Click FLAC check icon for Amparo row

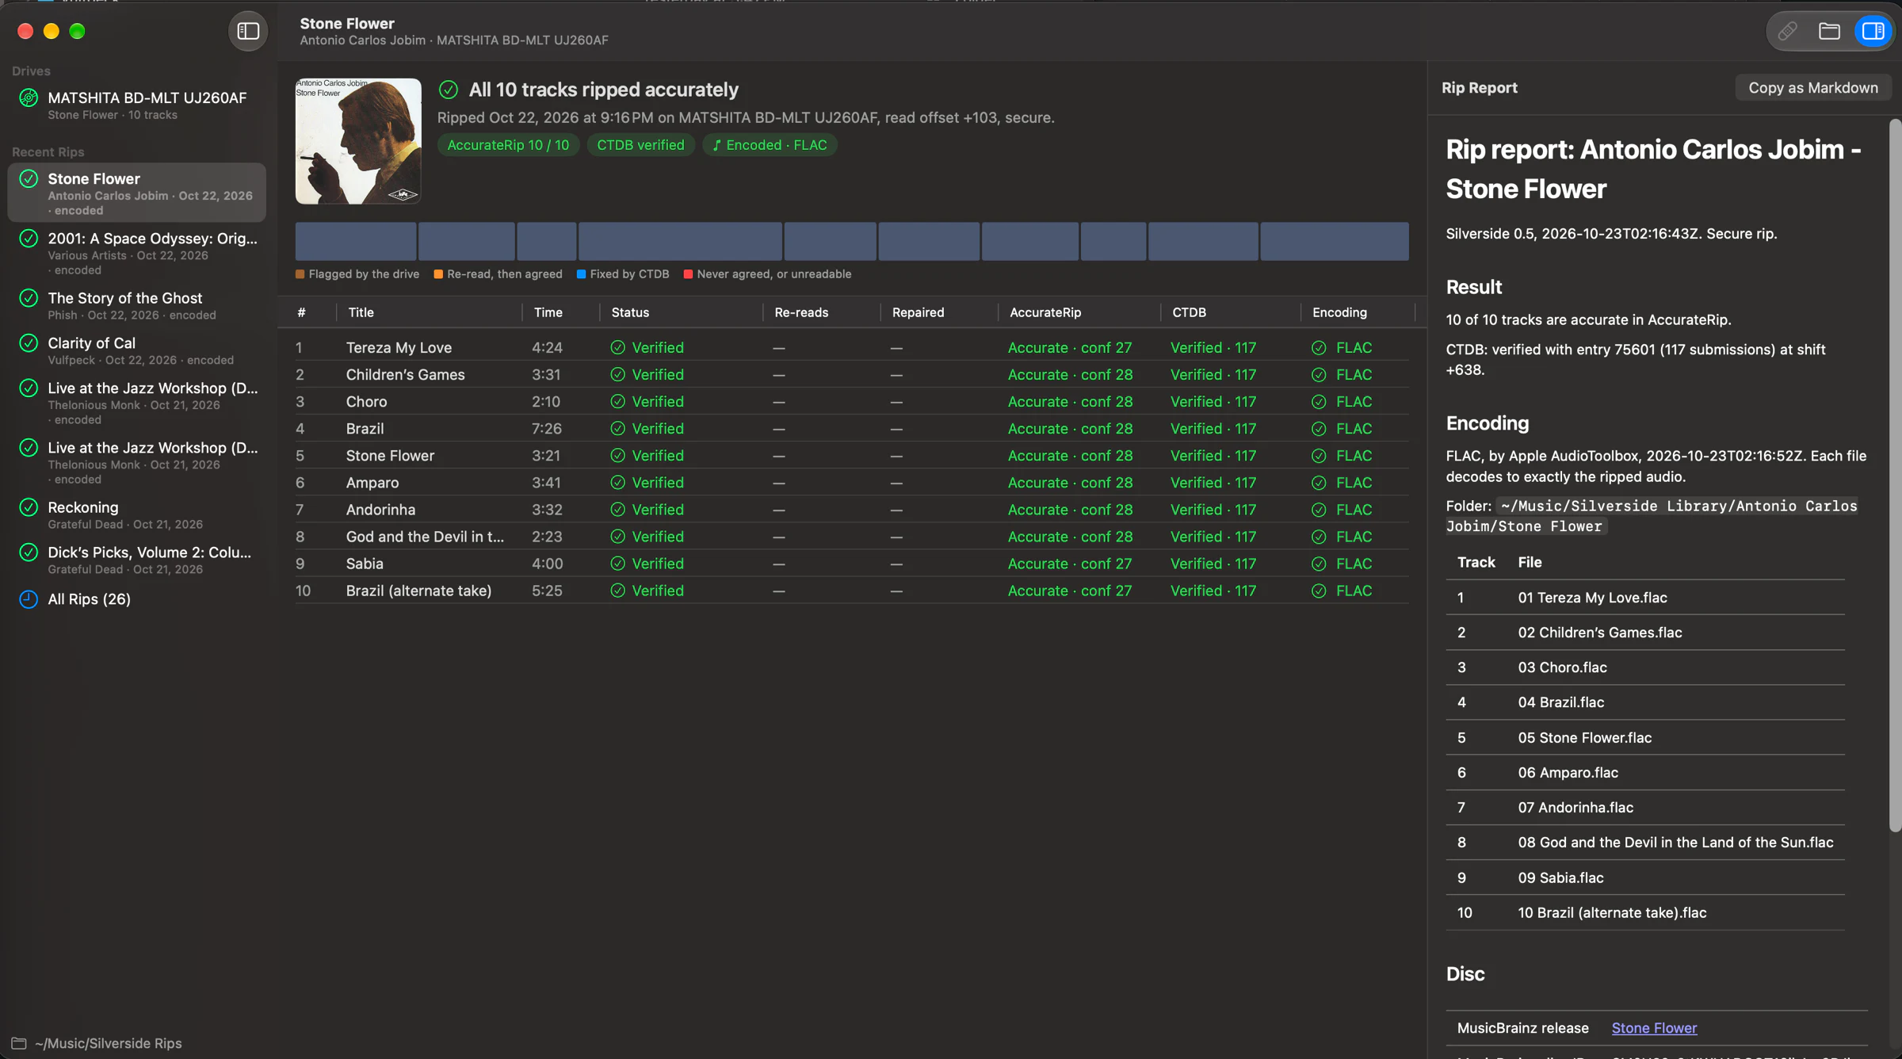pyautogui.click(x=1319, y=483)
